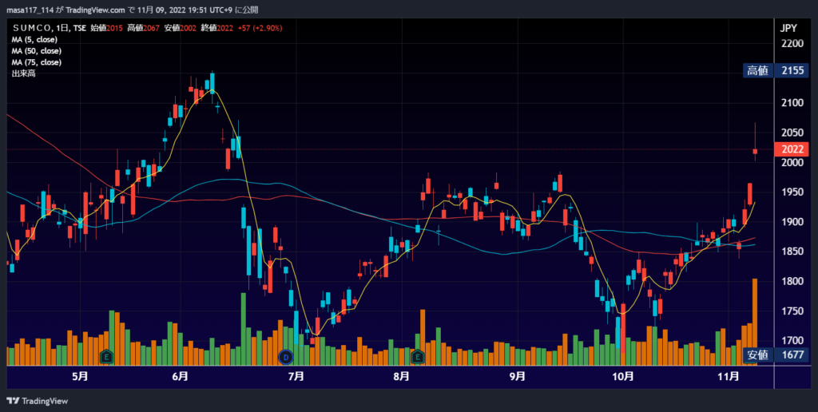
Task: Click the 高値 2155 price label
Action: coord(776,70)
